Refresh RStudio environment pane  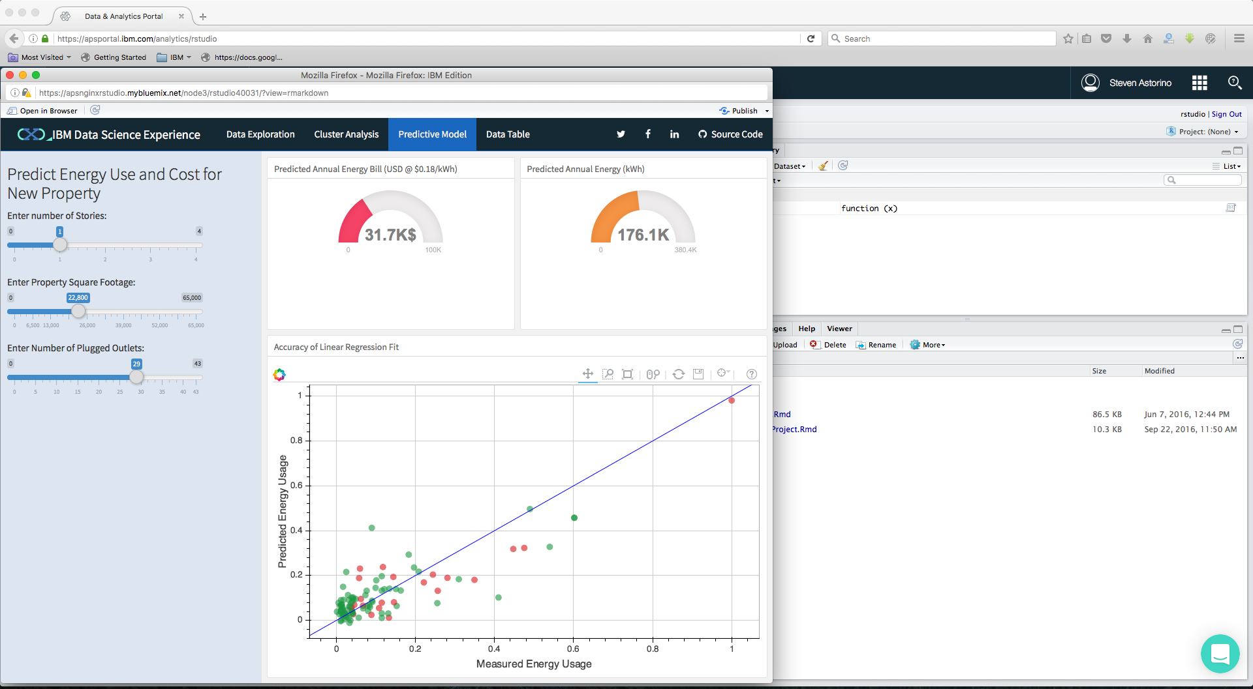pyautogui.click(x=843, y=166)
